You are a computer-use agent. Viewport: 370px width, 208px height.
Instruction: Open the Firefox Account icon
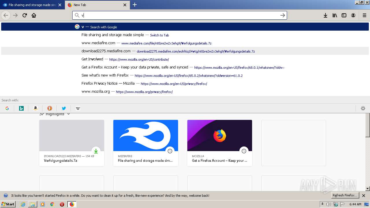point(353,15)
